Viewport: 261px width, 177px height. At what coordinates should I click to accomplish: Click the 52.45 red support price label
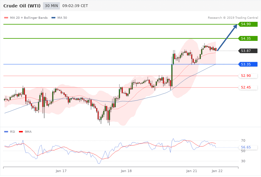[248, 87]
